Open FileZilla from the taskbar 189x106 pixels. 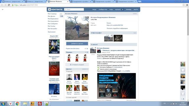coord(40,104)
